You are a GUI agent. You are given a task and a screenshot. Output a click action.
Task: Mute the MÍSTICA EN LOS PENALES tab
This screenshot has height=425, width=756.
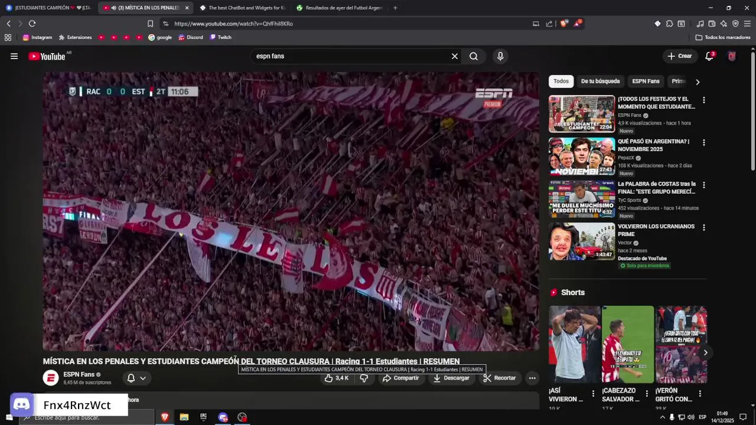[113, 8]
